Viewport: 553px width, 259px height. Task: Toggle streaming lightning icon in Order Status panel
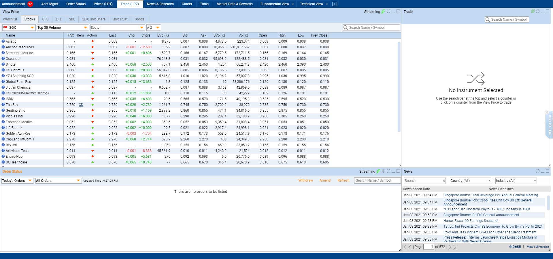[x=378, y=171]
